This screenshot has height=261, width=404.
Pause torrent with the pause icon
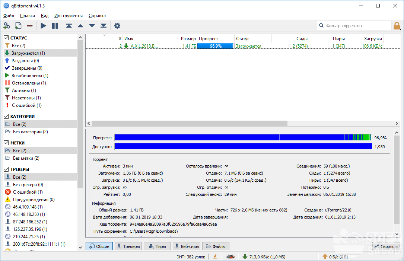[x=55, y=26]
